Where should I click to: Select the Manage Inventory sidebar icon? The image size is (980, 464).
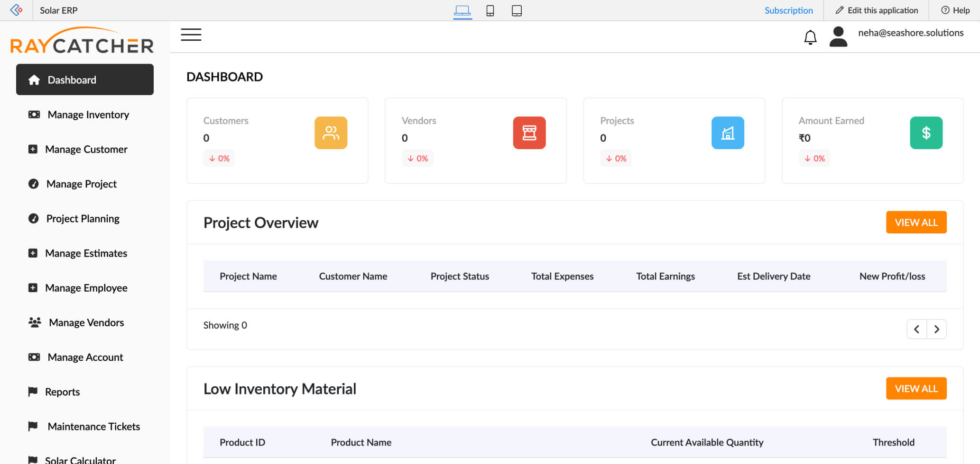tap(33, 115)
